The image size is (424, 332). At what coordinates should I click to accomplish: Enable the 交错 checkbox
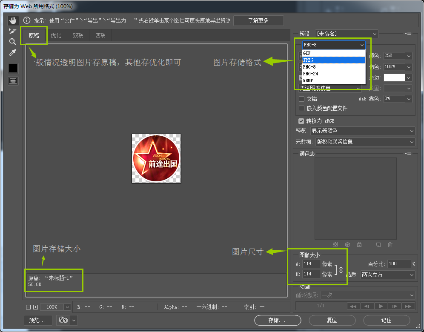[x=301, y=99]
